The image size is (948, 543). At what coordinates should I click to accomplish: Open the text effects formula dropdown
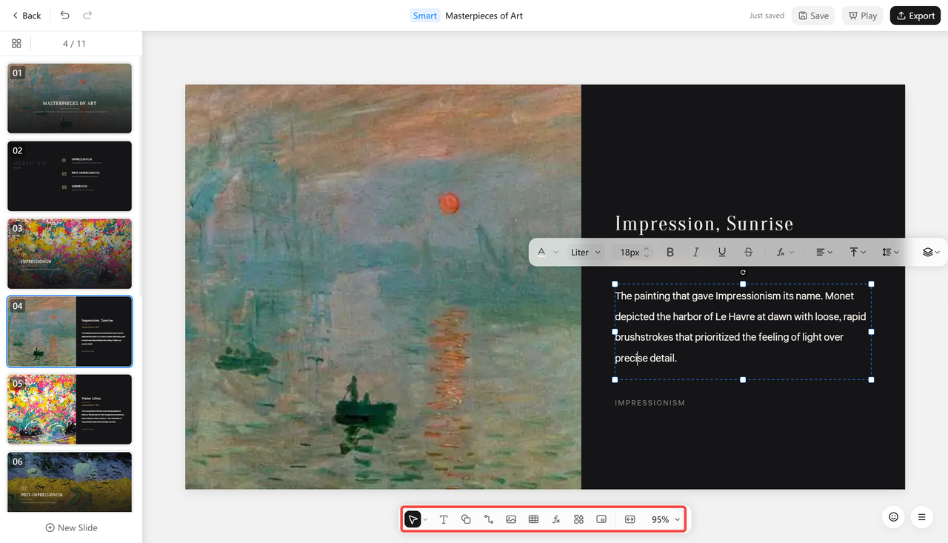(785, 253)
